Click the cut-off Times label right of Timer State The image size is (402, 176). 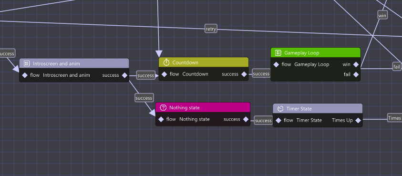pyautogui.click(x=394, y=117)
